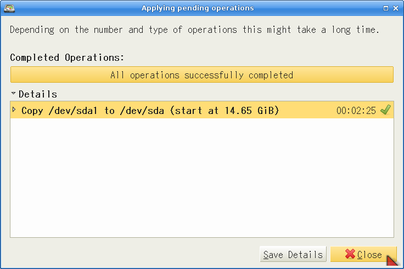Click the underlined S in Save Details
The height and width of the screenshot is (269, 404).
[x=266, y=255]
